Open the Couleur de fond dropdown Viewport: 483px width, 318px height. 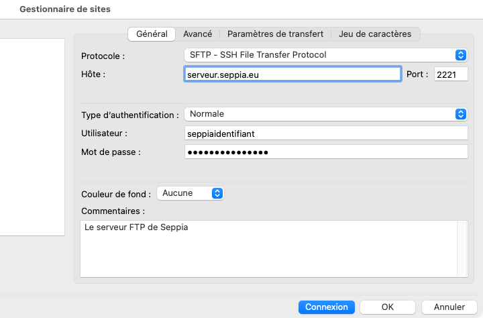pos(190,193)
